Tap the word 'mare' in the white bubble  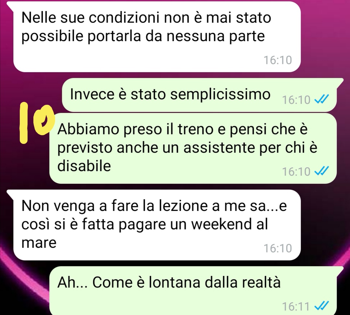click(x=39, y=243)
